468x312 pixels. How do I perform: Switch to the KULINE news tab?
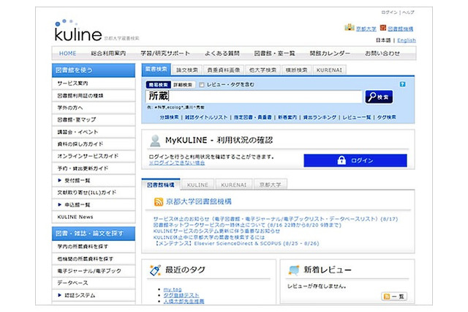click(197, 185)
